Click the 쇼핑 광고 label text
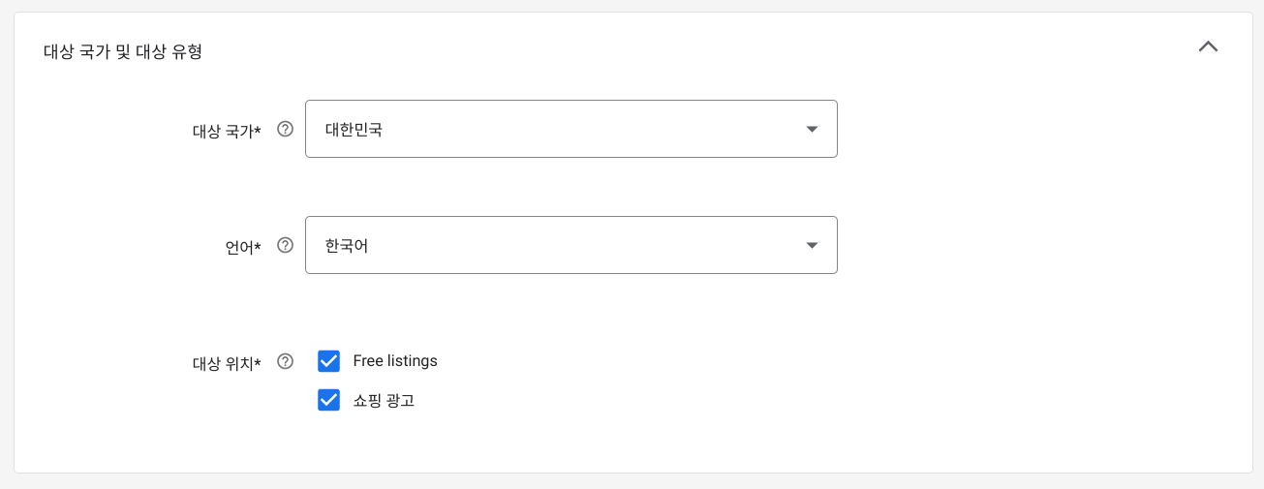1264x489 pixels. tap(384, 400)
